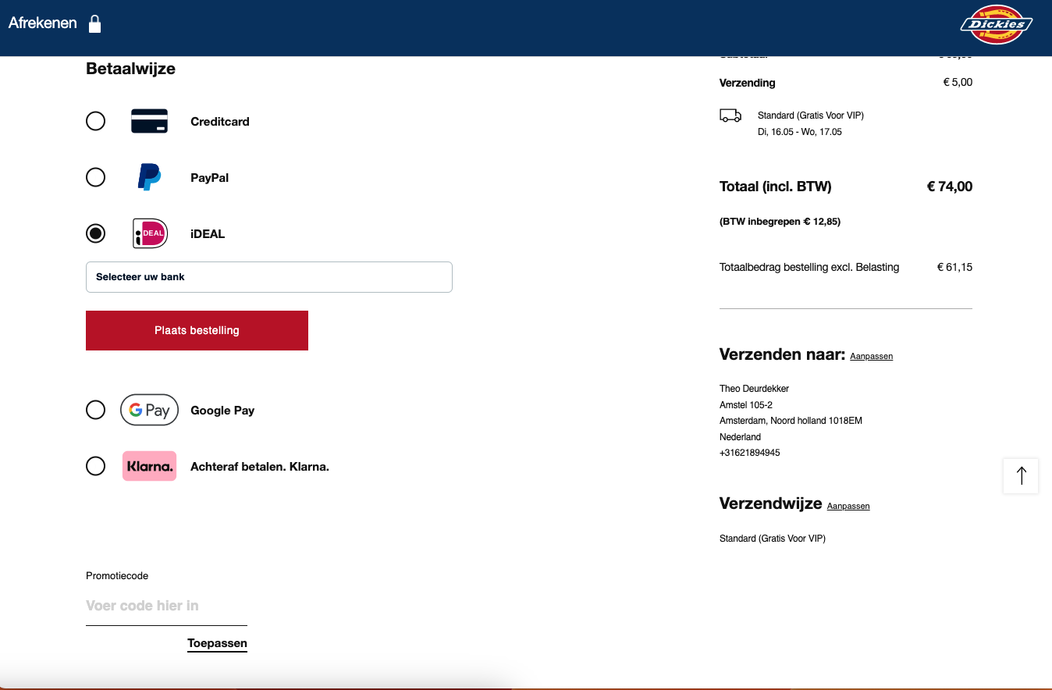Image resolution: width=1052 pixels, height=690 pixels.
Task: Click Standard (Gratis Voor VIP) beside truck
Action: [x=811, y=116]
